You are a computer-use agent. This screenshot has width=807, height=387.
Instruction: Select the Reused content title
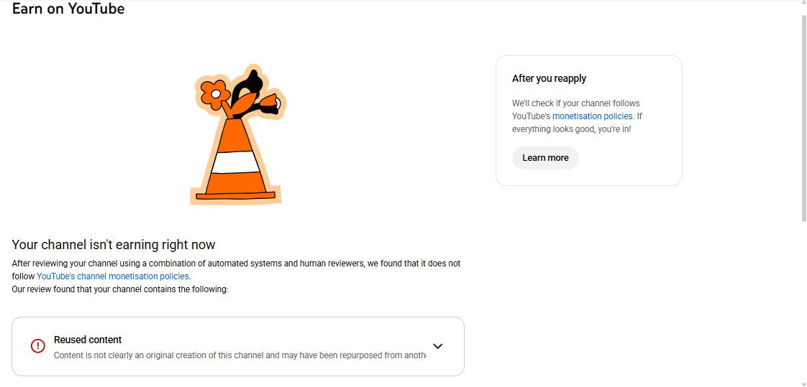pos(88,340)
